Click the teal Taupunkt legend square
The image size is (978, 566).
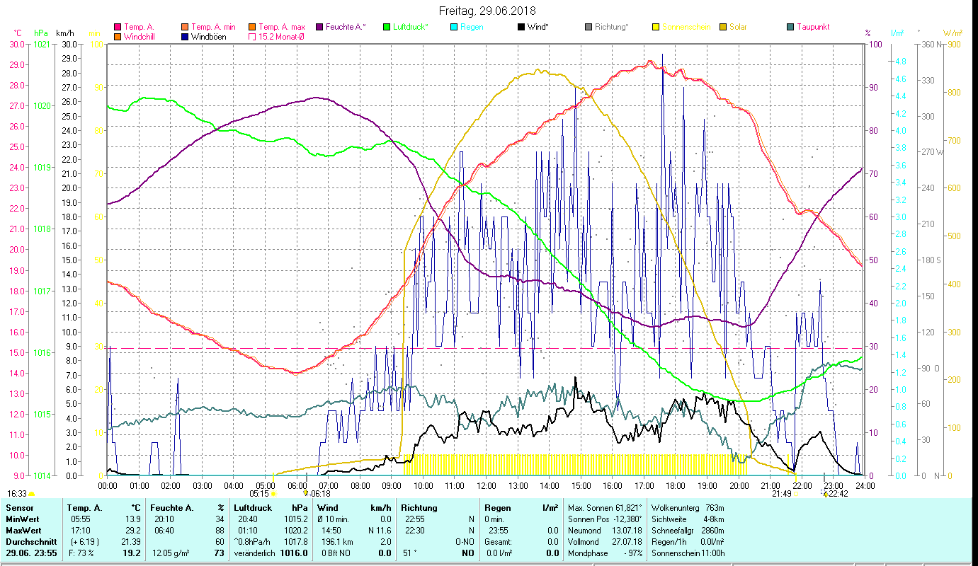[x=790, y=27]
